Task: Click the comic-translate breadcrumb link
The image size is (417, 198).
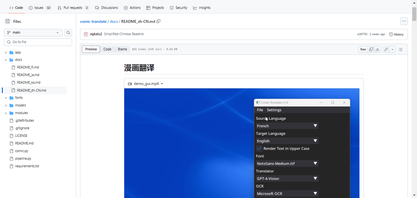Action: tap(93, 22)
